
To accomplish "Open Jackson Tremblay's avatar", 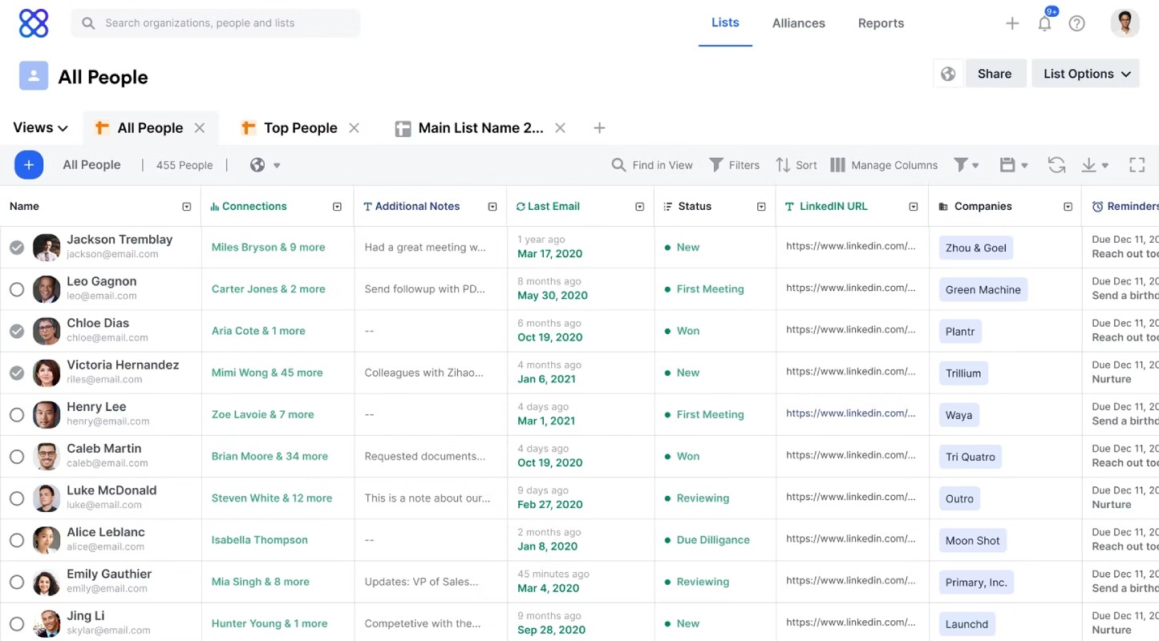I will pyautogui.click(x=47, y=248).
